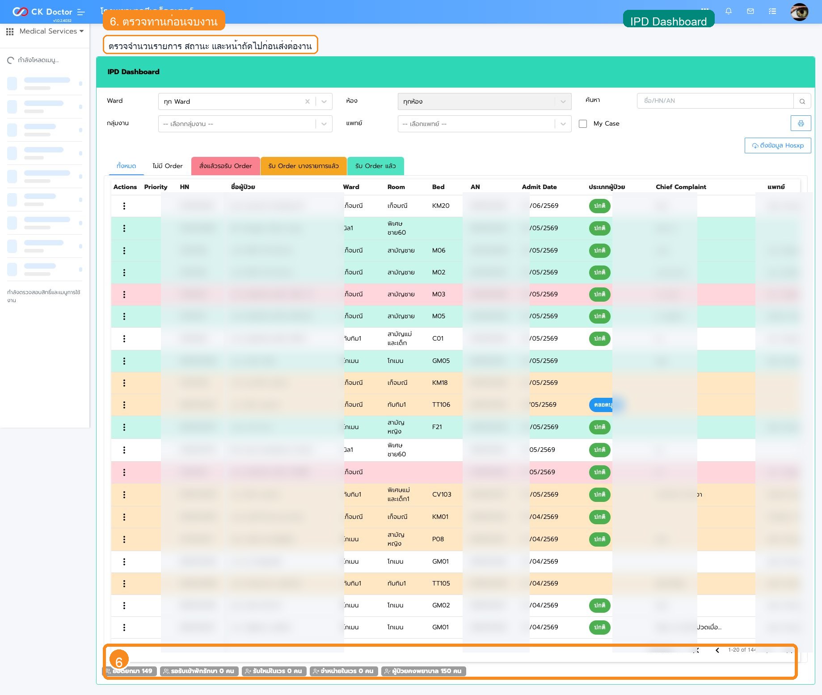Click the รับใหม่ในเวร 0 คน badge

(274, 671)
